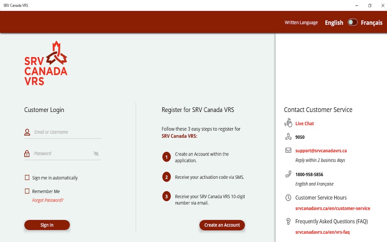The image size is (387, 242).
Task: Select the Français written language option
Action: pos(371,22)
